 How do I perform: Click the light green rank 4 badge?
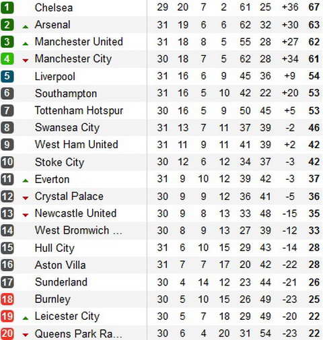7,59
